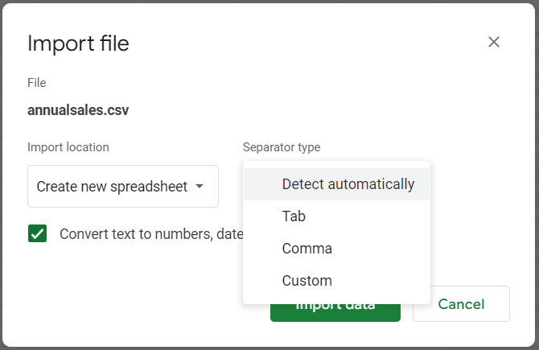Click the Import location label
The height and width of the screenshot is (350, 539).
pyautogui.click(x=68, y=147)
